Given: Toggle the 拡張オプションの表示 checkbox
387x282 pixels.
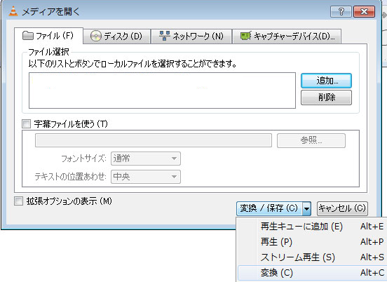Looking at the screenshot, I should (x=18, y=201).
